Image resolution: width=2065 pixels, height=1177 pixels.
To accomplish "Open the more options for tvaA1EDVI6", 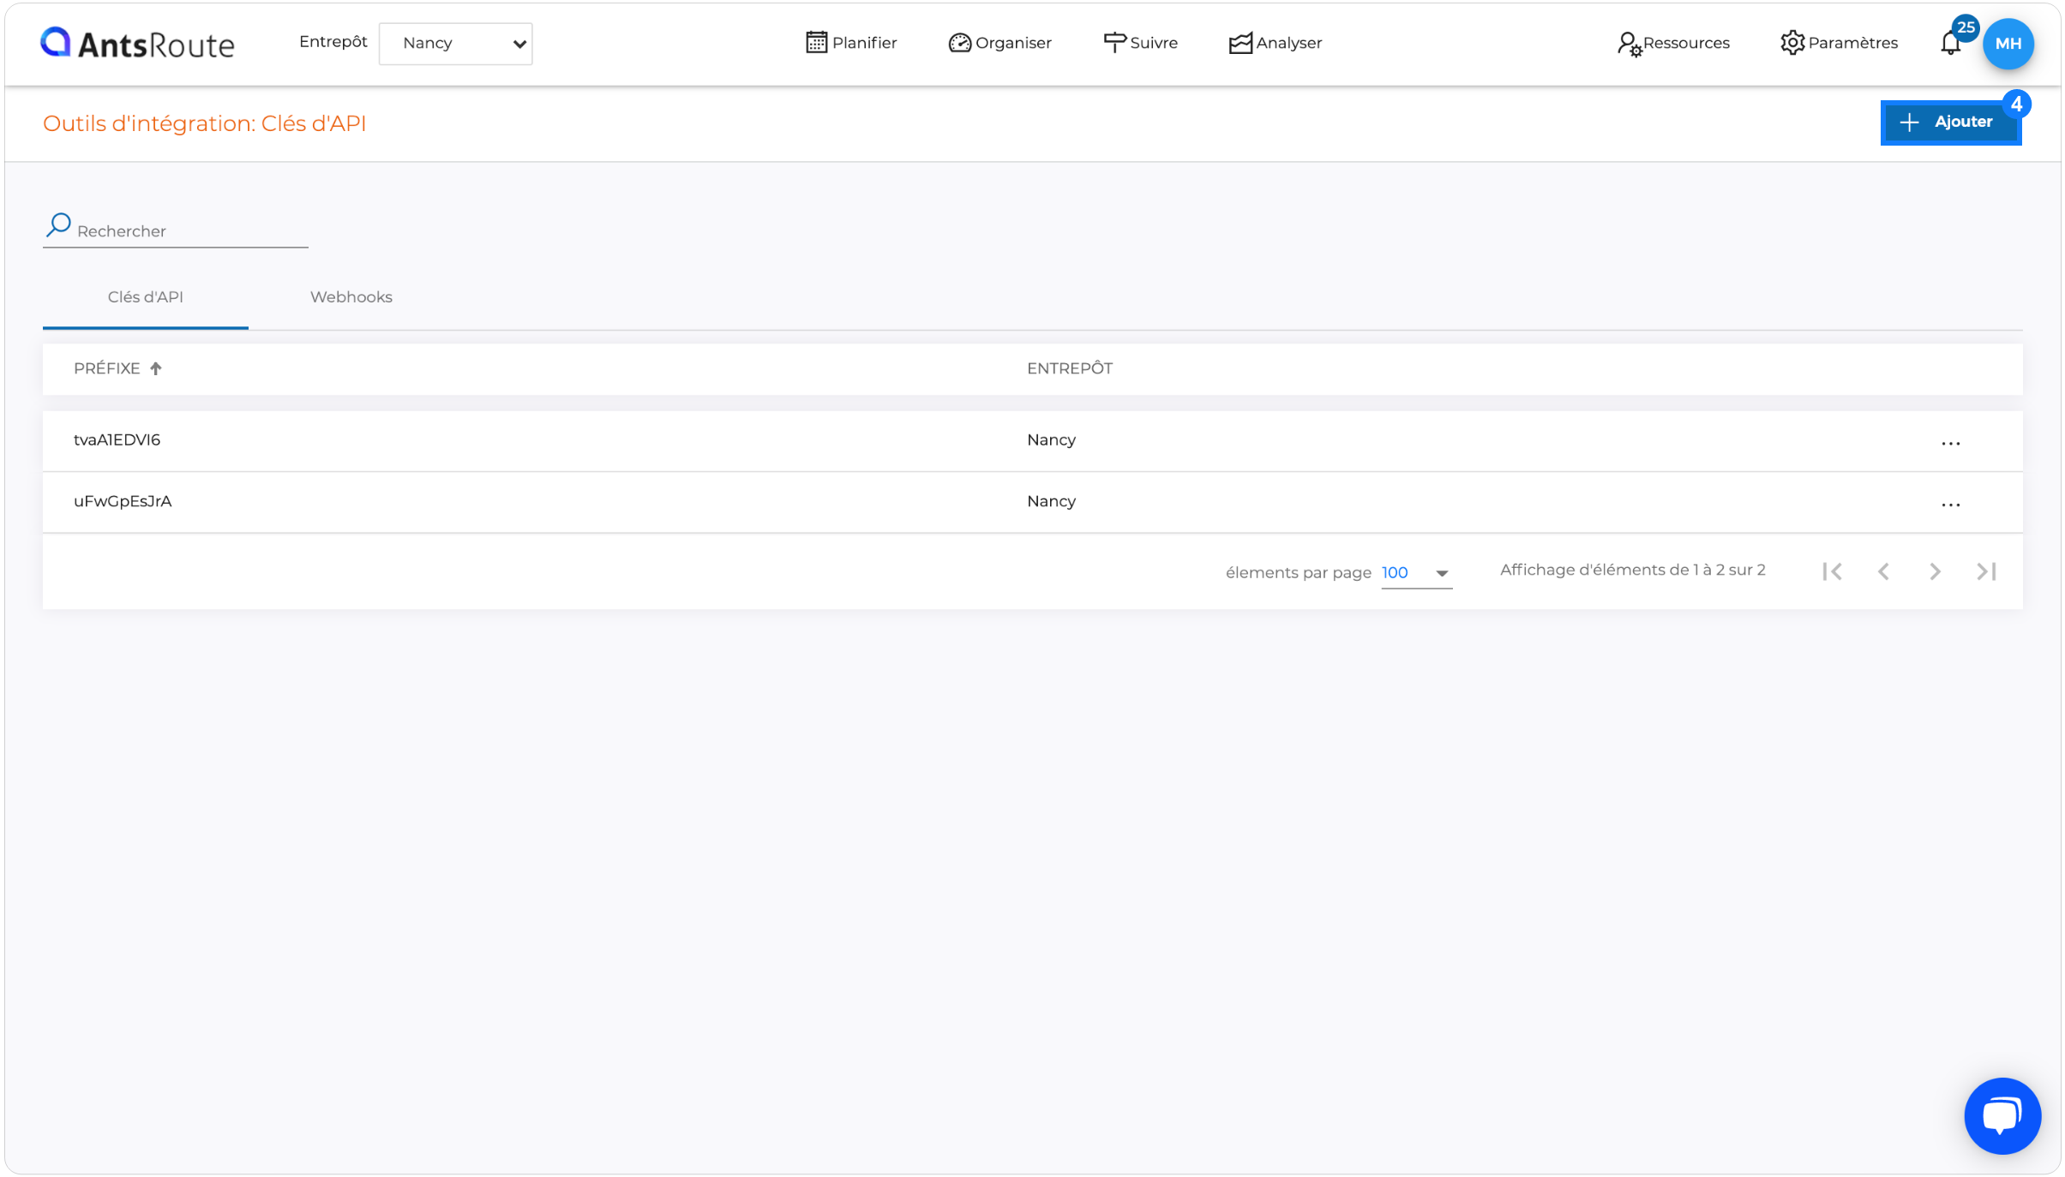I will point(1951,443).
